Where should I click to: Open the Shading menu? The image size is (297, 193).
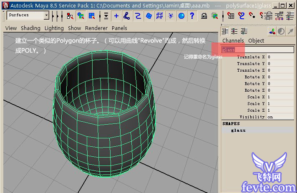click(30, 28)
